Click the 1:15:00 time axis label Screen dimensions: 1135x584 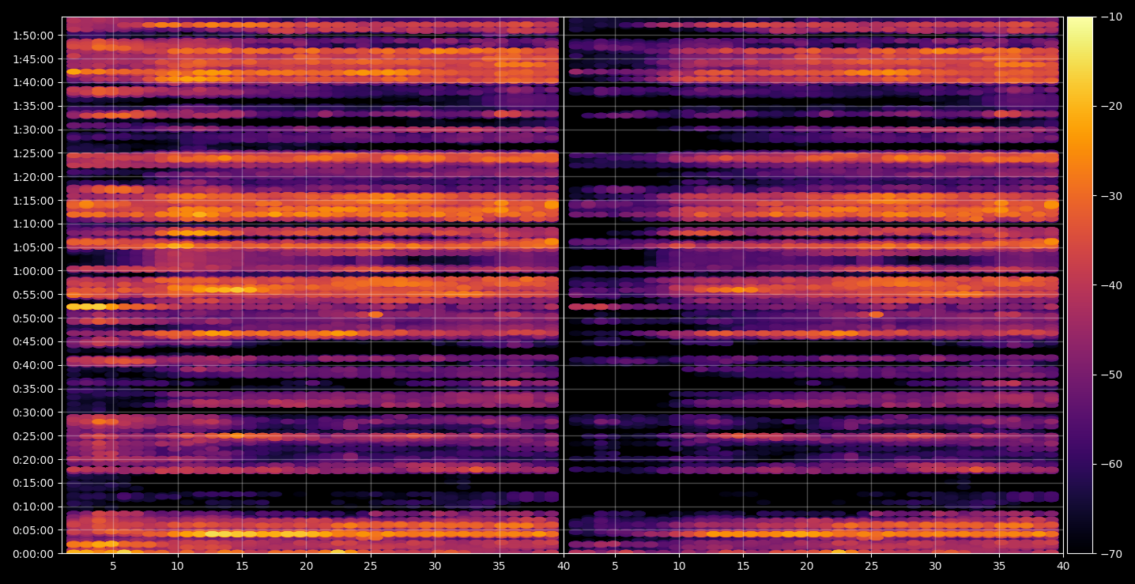coord(33,201)
